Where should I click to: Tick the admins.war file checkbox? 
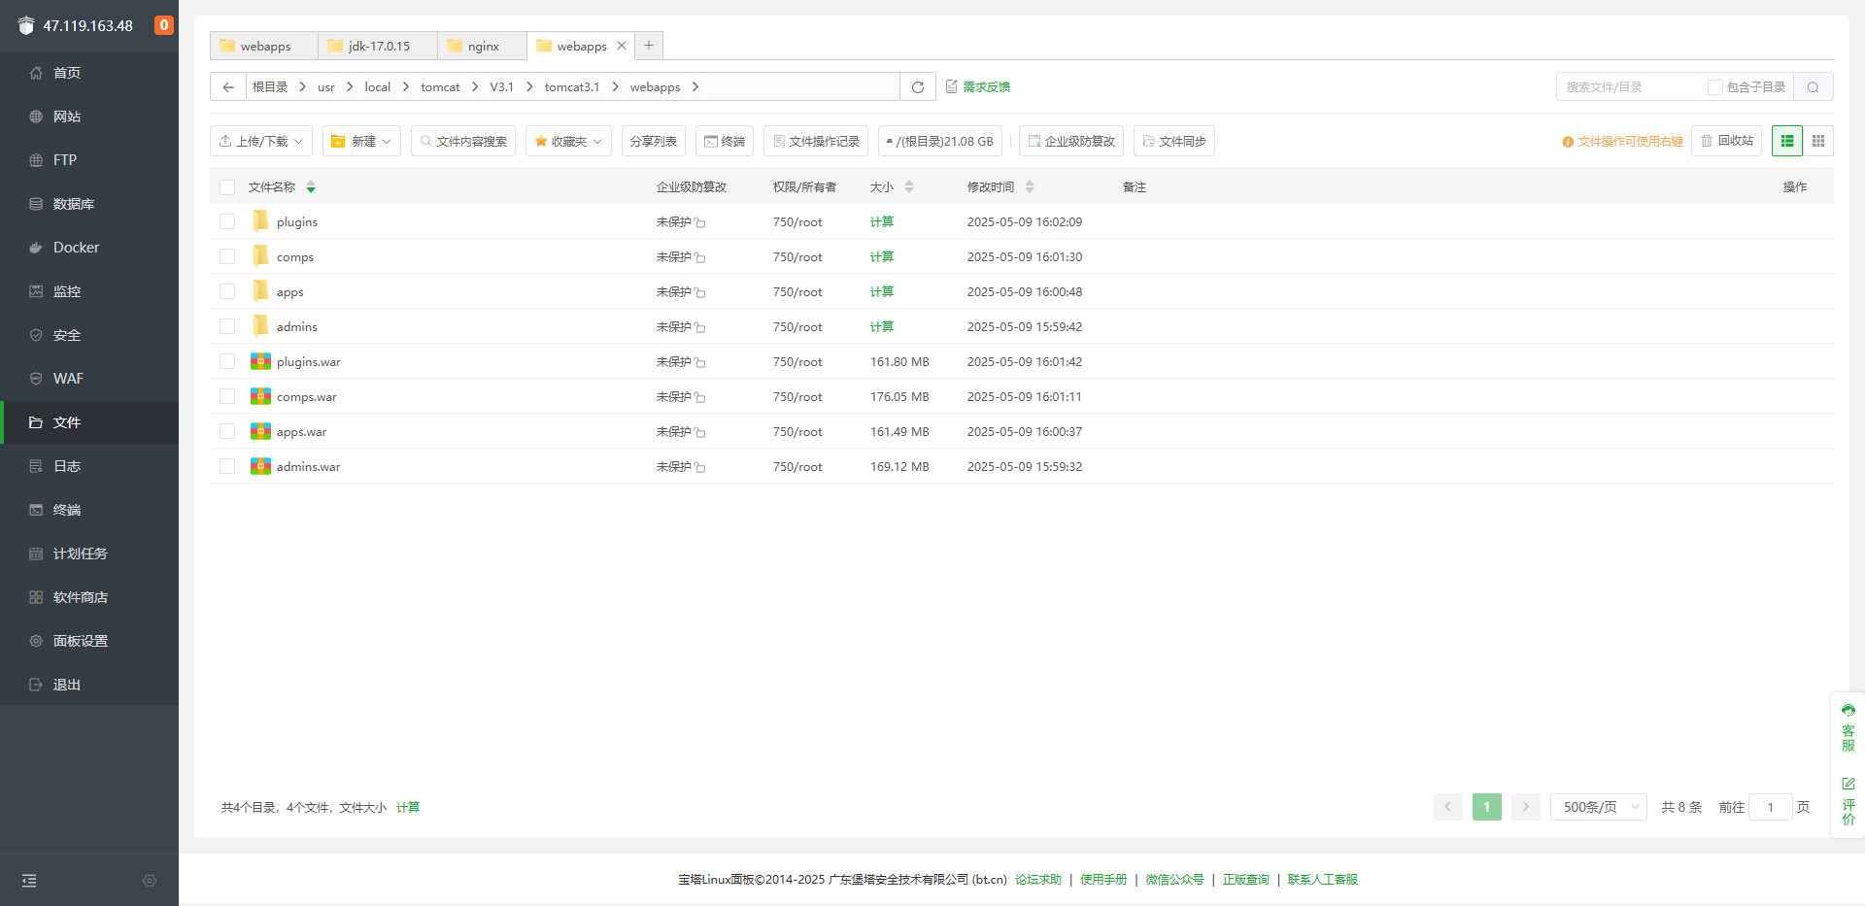coord(227,467)
